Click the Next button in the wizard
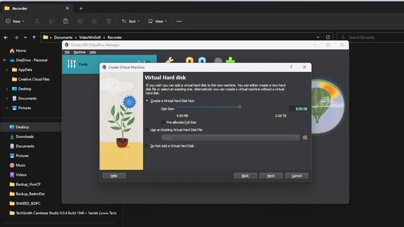Viewport: 404px width, 227px height. point(271,176)
